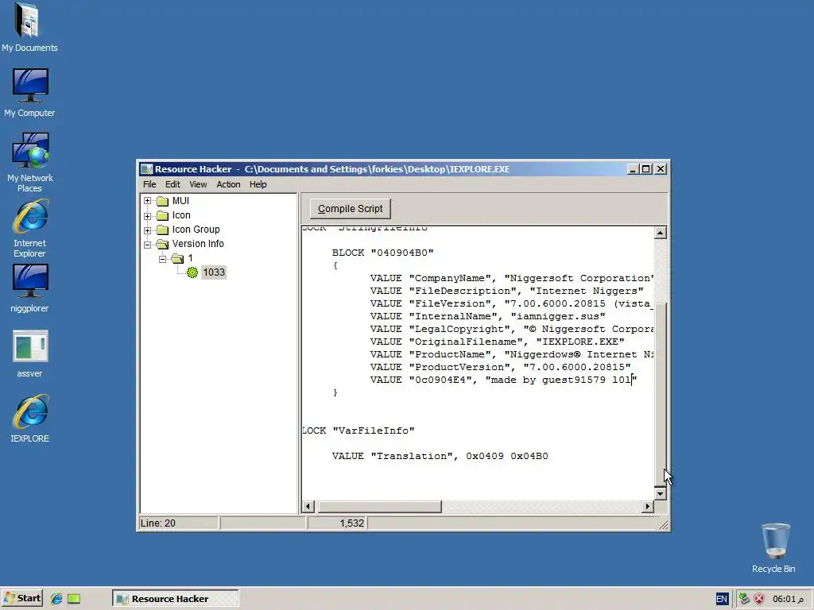
Task: Open the View menu
Action: coord(198,184)
